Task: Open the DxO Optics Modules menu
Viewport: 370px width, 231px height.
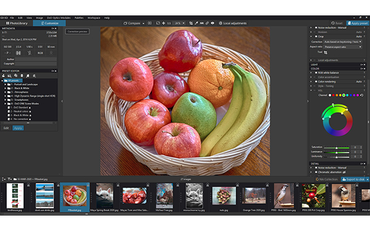Action: tap(59, 18)
